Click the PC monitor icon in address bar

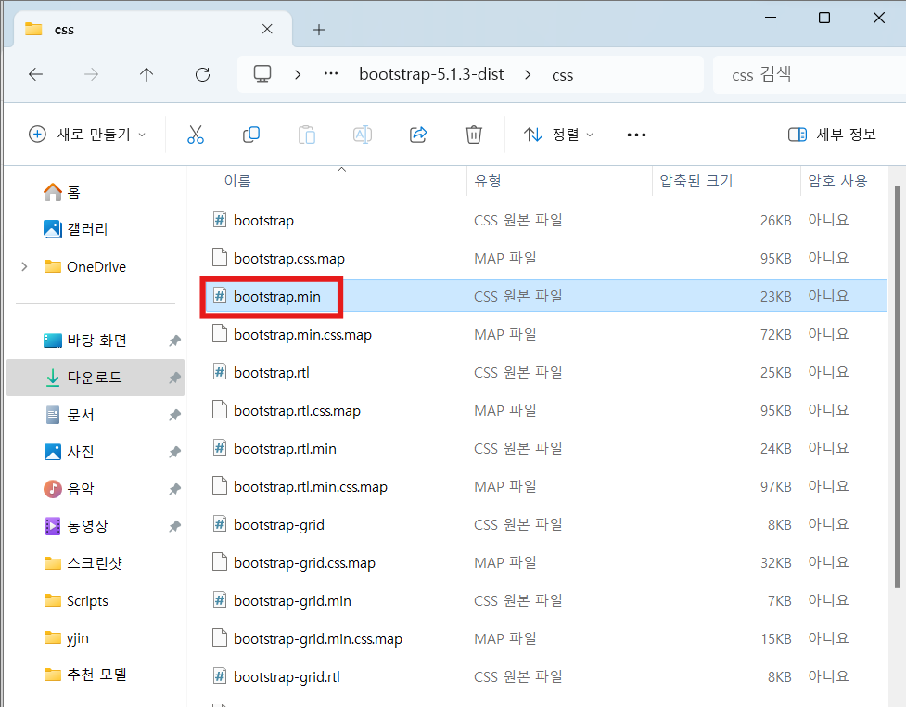(262, 74)
